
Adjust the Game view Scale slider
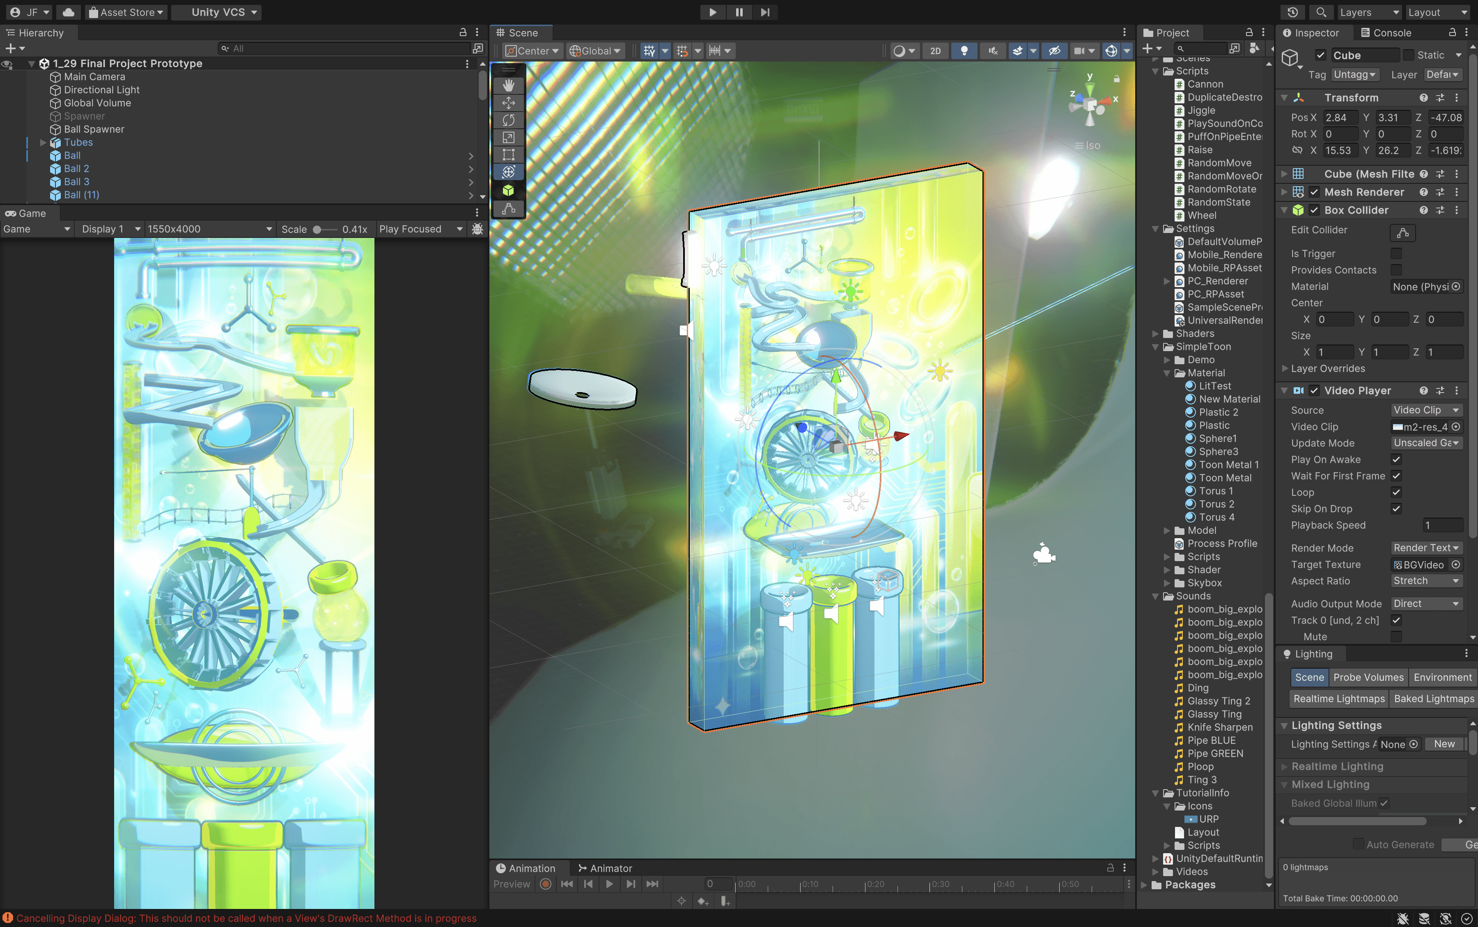point(317,229)
